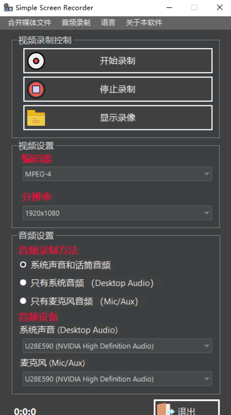231x415 pixels.
Task: Select 只有麦克风音频 (Mic/Aux) option
Action: coord(23,301)
